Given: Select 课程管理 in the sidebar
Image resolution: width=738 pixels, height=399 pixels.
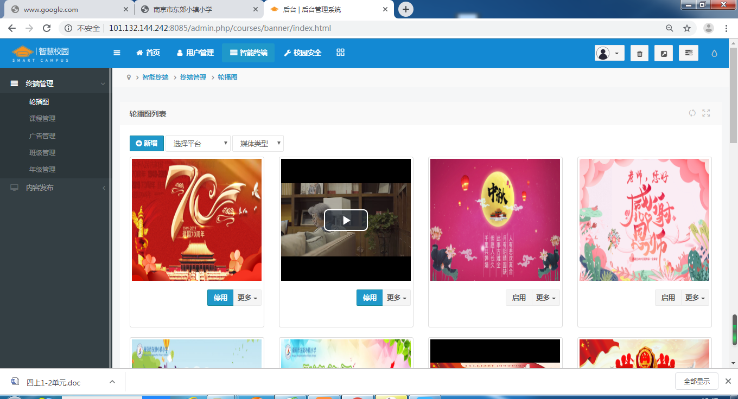Looking at the screenshot, I should tap(42, 119).
